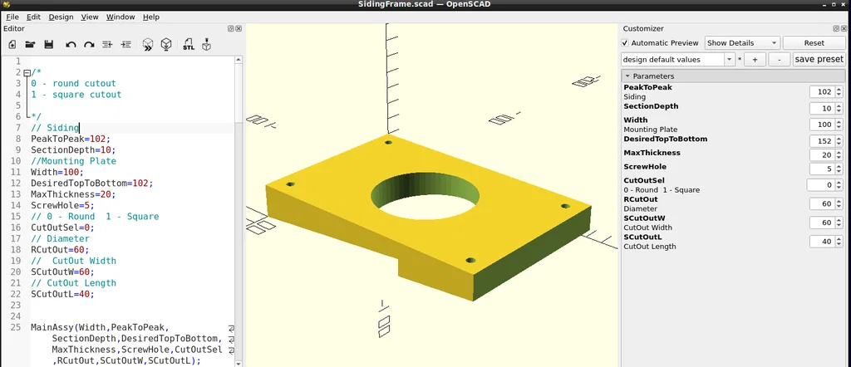Click the editor vertical scrollbar thumb
This screenshot has height=367, width=851.
click(239, 94)
